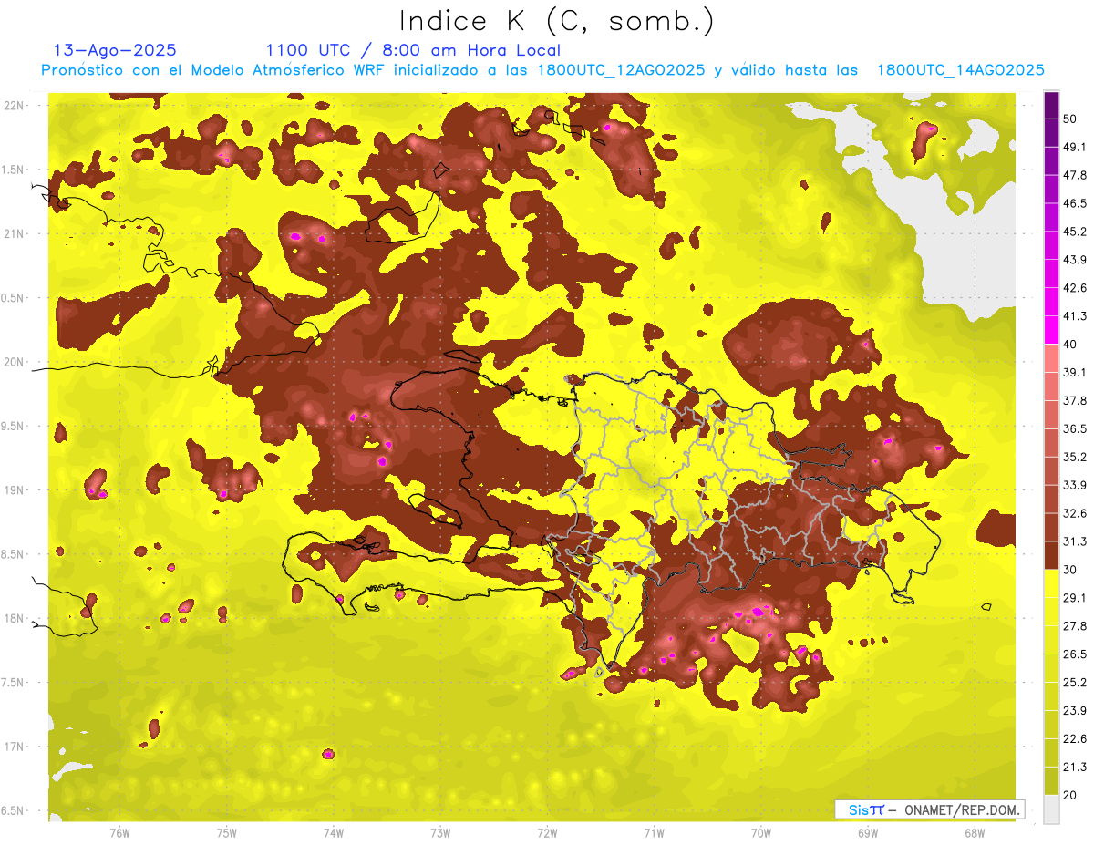The image size is (1094, 845).
Task: Click the "1.5N" latitude label
Action: [x=13, y=170]
